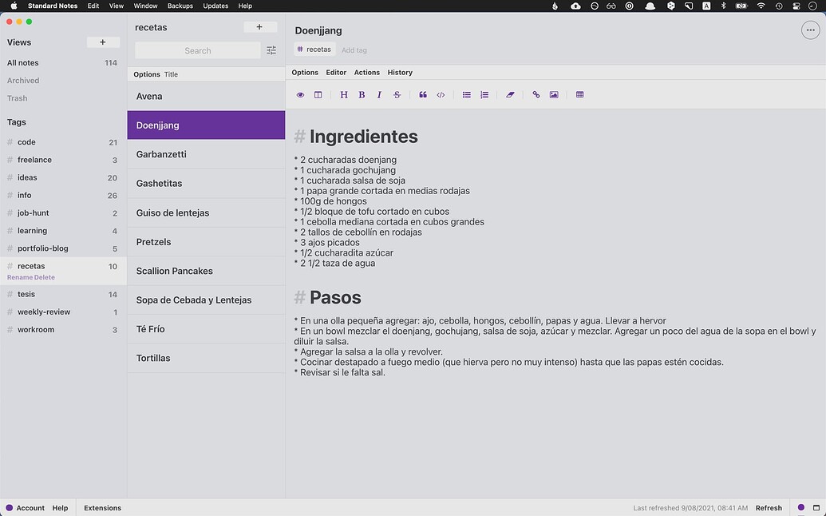
Task: Insert a code block using the code icon
Action: (441, 95)
